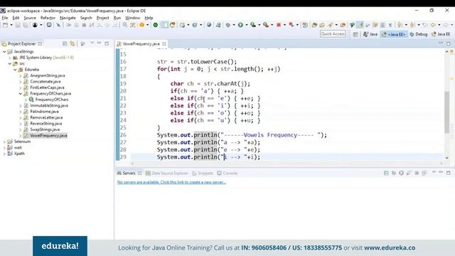455x256 pixels.
Task: Open the Refactor menu
Action: point(48,18)
